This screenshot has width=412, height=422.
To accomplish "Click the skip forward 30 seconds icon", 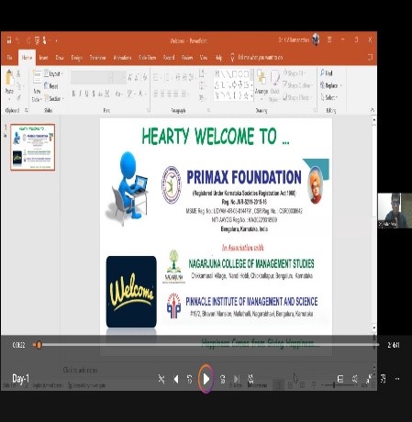I will coord(223,379).
